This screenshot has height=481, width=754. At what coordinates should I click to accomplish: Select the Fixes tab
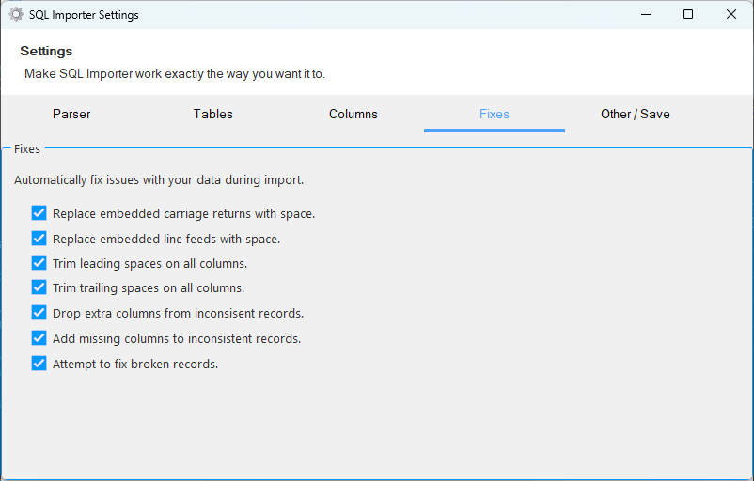click(495, 114)
